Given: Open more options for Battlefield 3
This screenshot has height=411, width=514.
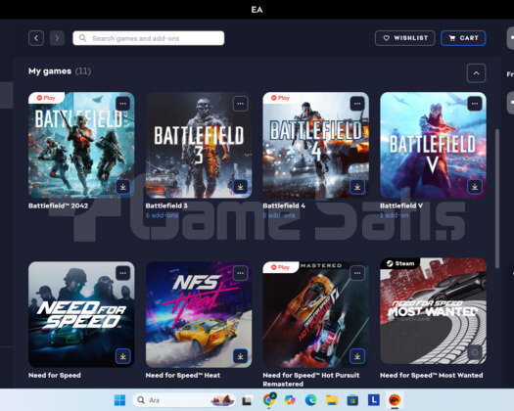Looking at the screenshot, I should [x=240, y=104].
